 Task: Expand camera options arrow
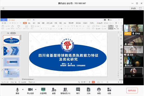coord(36,89)
